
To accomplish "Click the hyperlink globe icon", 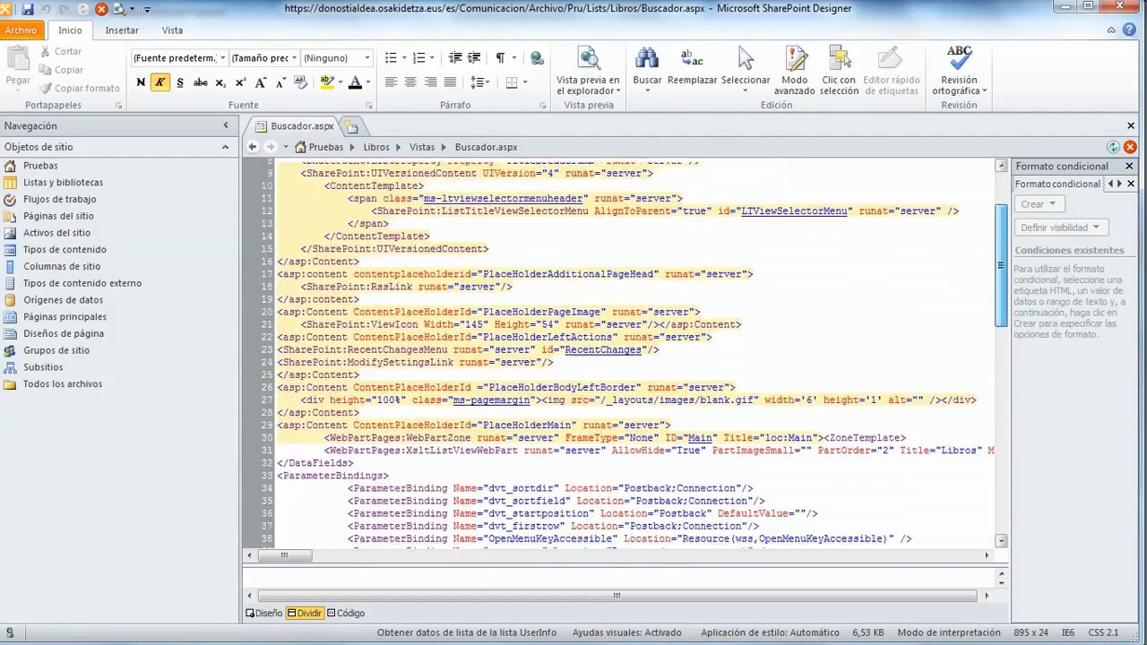I will (x=537, y=58).
